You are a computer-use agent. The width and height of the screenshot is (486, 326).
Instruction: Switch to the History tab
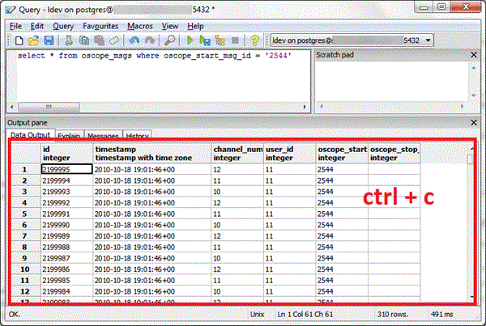click(138, 135)
